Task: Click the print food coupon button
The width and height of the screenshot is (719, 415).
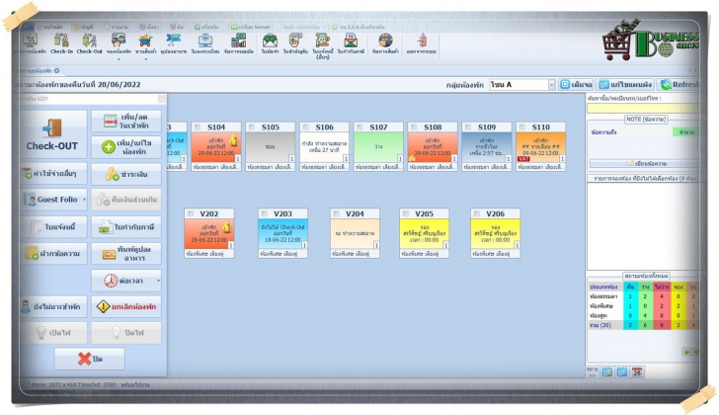Action: pos(126,253)
